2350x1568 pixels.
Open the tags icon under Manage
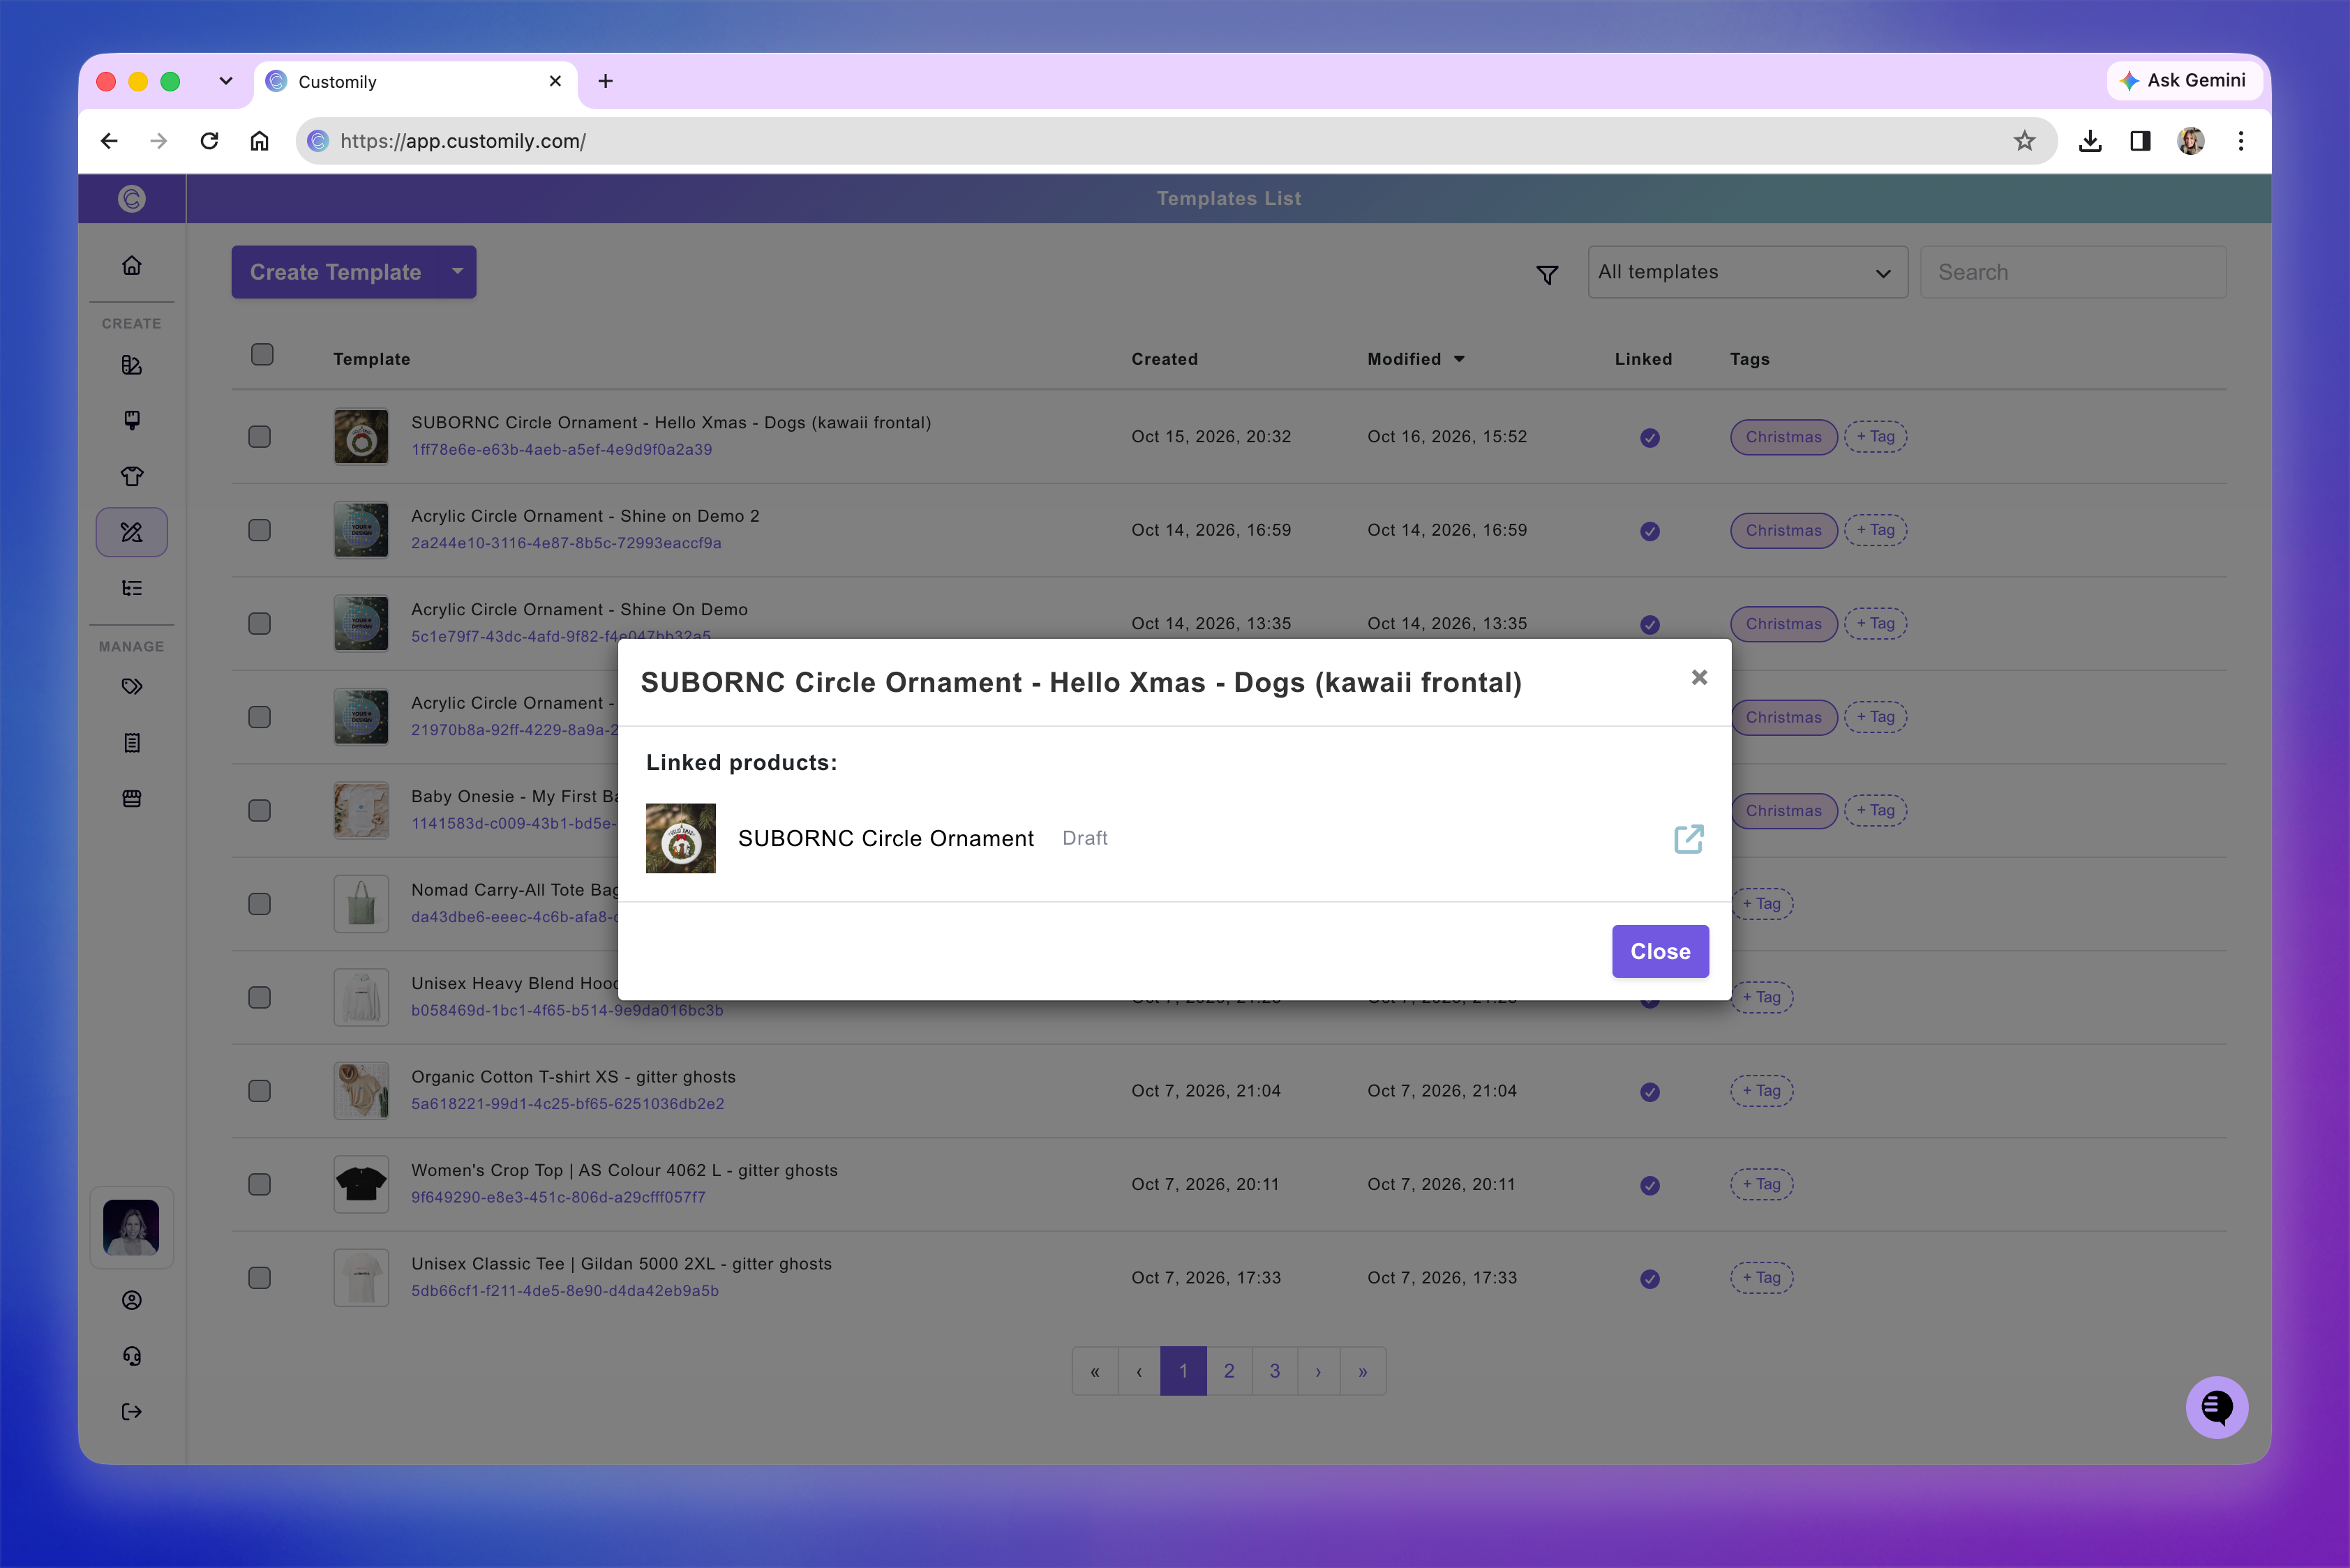[131, 686]
